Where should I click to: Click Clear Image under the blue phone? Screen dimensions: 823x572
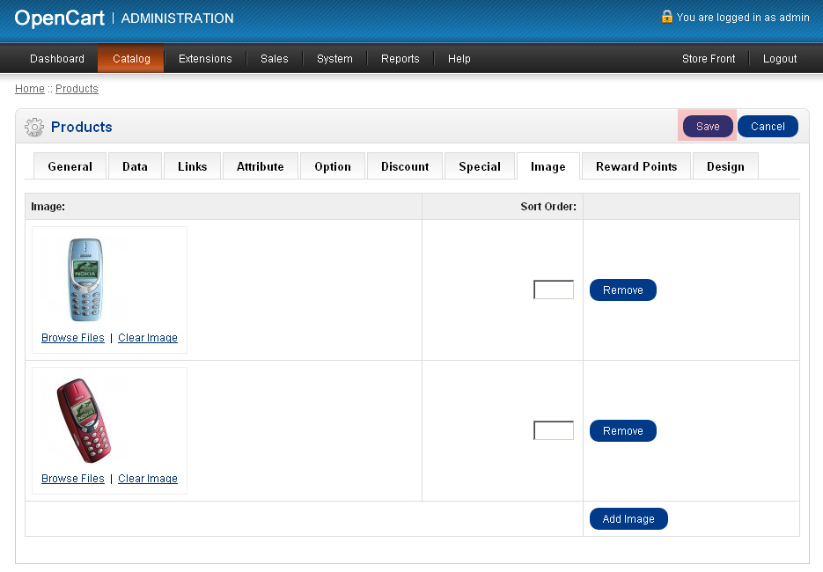148,338
